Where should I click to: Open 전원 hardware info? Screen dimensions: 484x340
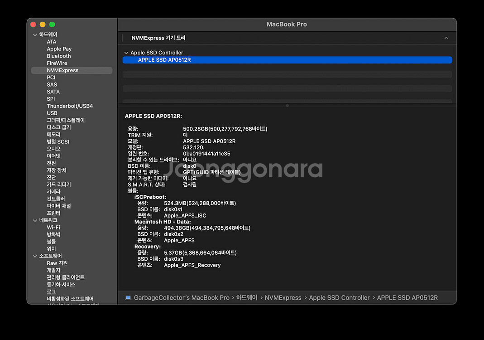point(51,163)
